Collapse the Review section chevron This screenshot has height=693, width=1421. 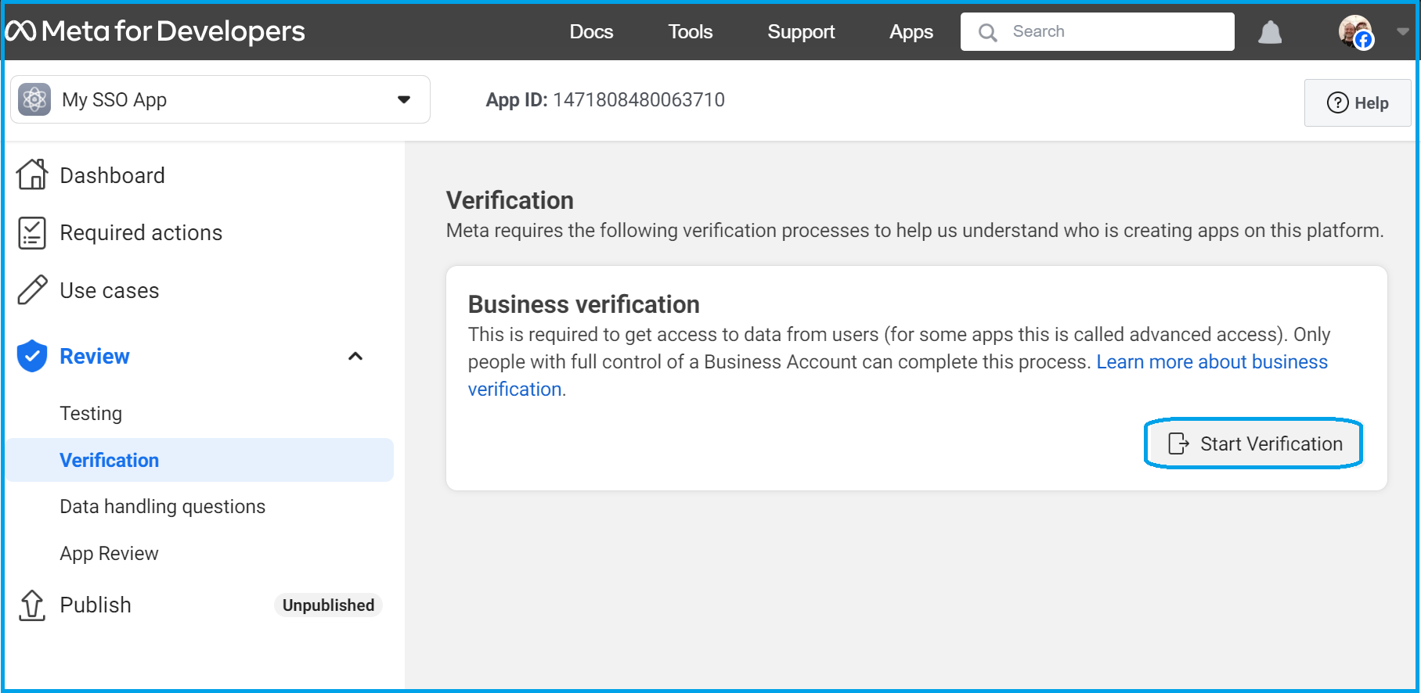[x=355, y=357]
